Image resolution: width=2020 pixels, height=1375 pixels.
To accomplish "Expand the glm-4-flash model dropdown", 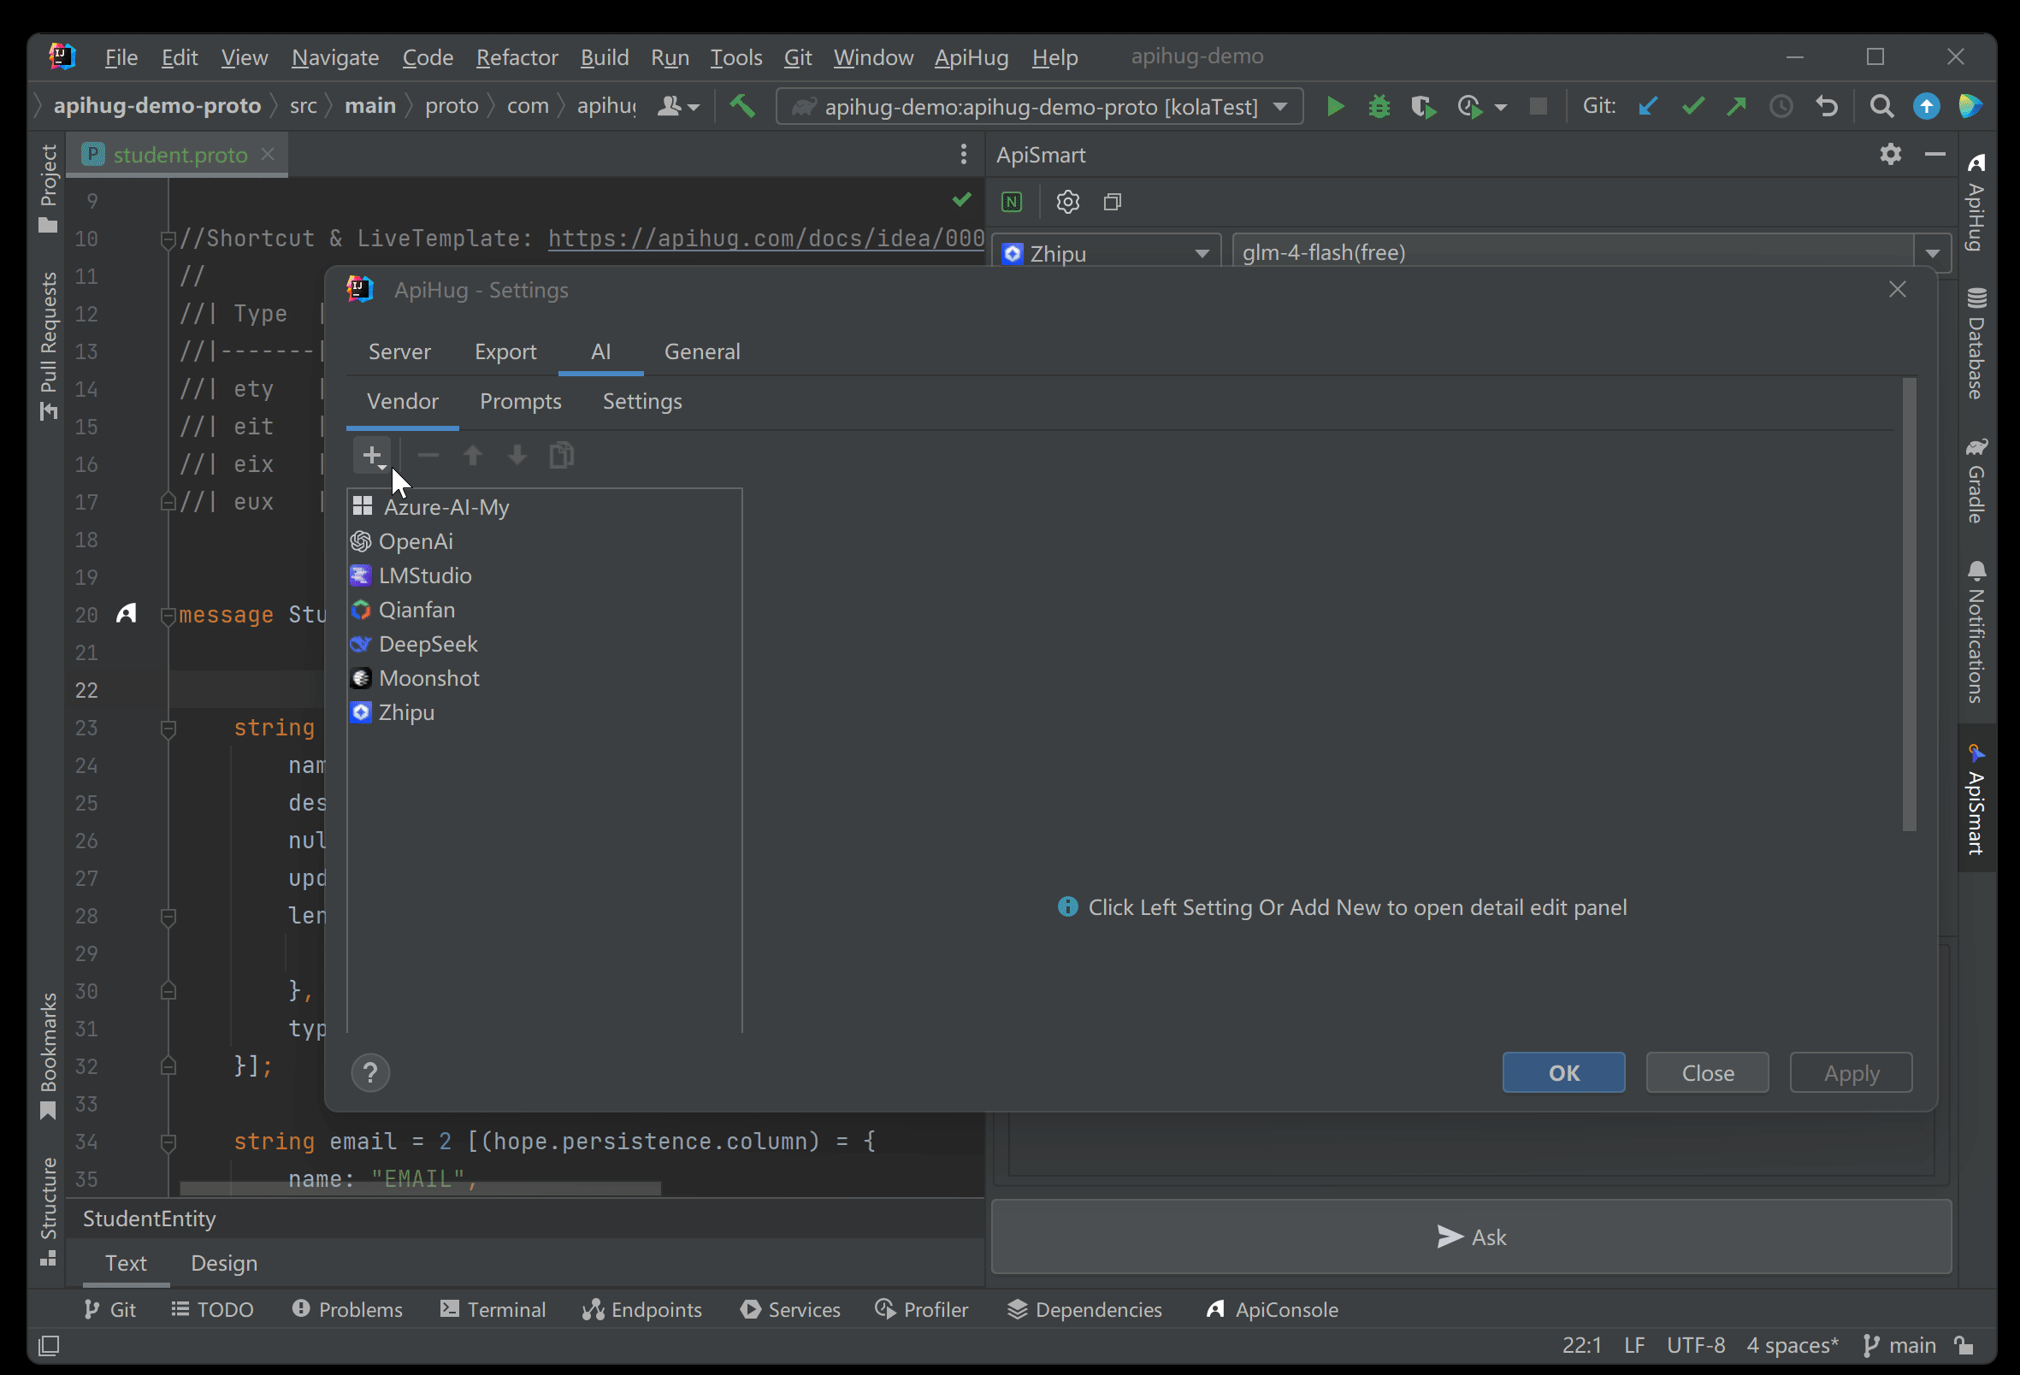I will 1932,253.
